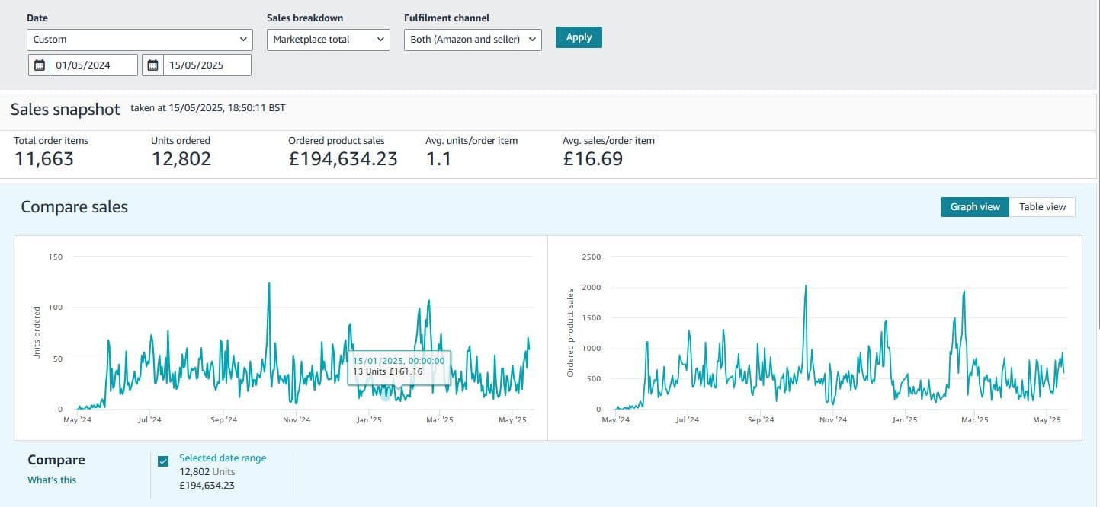Click the Avg. sales/order item value £16.69
Image resolution: width=1100 pixels, height=507 pixels.
[x=592, y=159]
